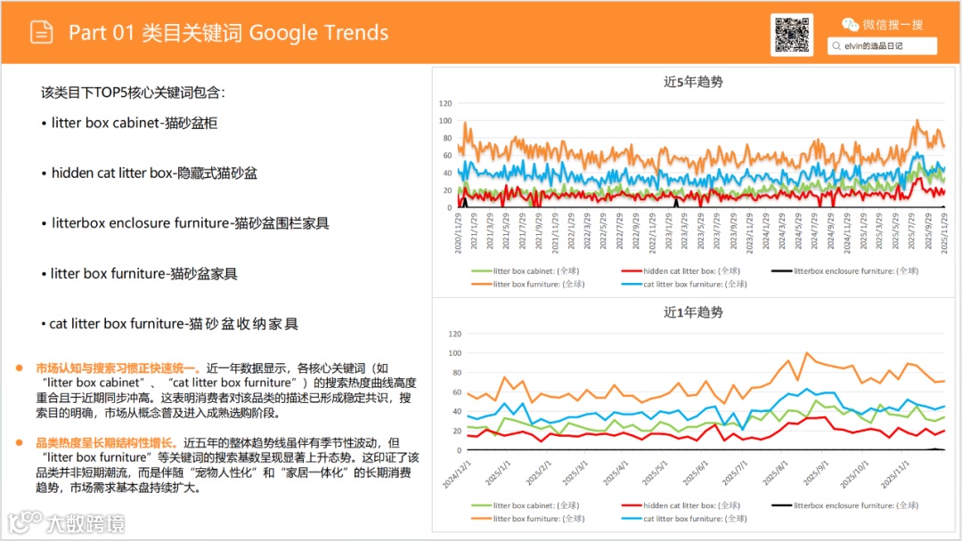Click the document icon beside the Part 01 title
This screenshot has width=962, height=541.
tap(42, 32)
